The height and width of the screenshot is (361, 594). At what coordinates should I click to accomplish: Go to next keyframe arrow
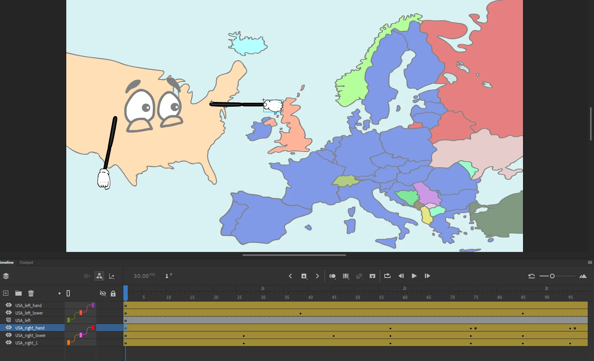pos(317,276)
